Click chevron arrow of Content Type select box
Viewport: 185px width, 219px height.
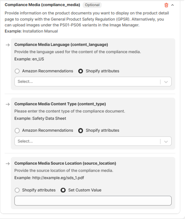point(166,142)
